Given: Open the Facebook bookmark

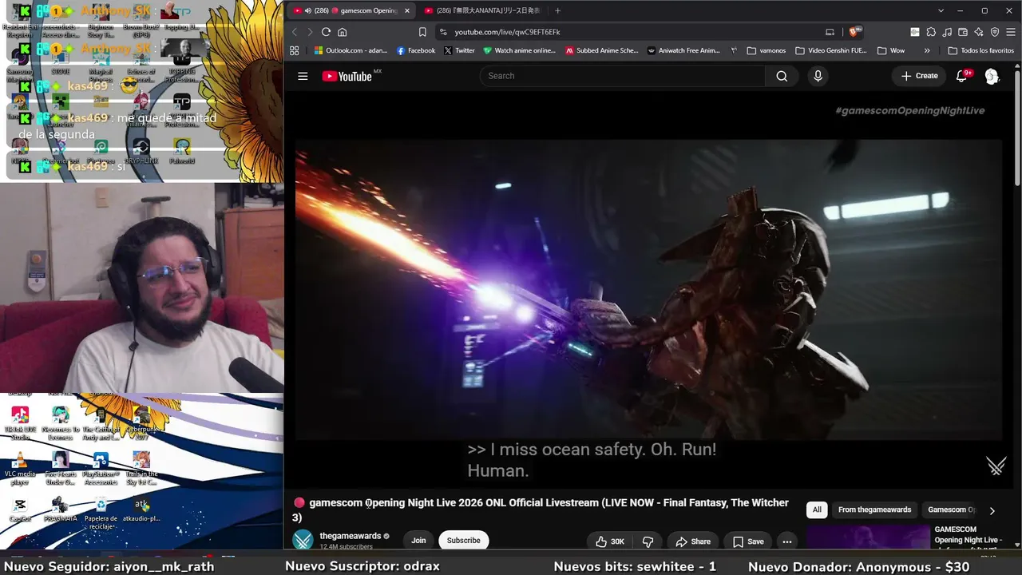Looking at the screenshot, I should coord(416,50).
